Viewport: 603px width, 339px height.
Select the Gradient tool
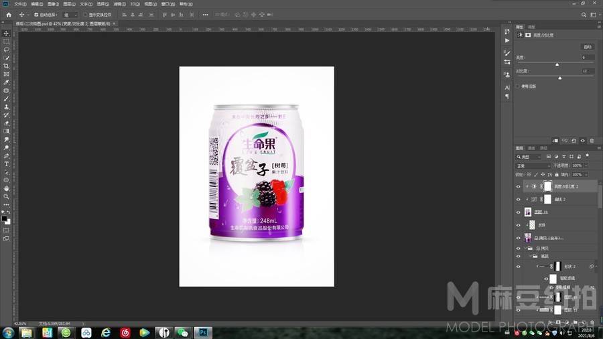coord(6,131)
